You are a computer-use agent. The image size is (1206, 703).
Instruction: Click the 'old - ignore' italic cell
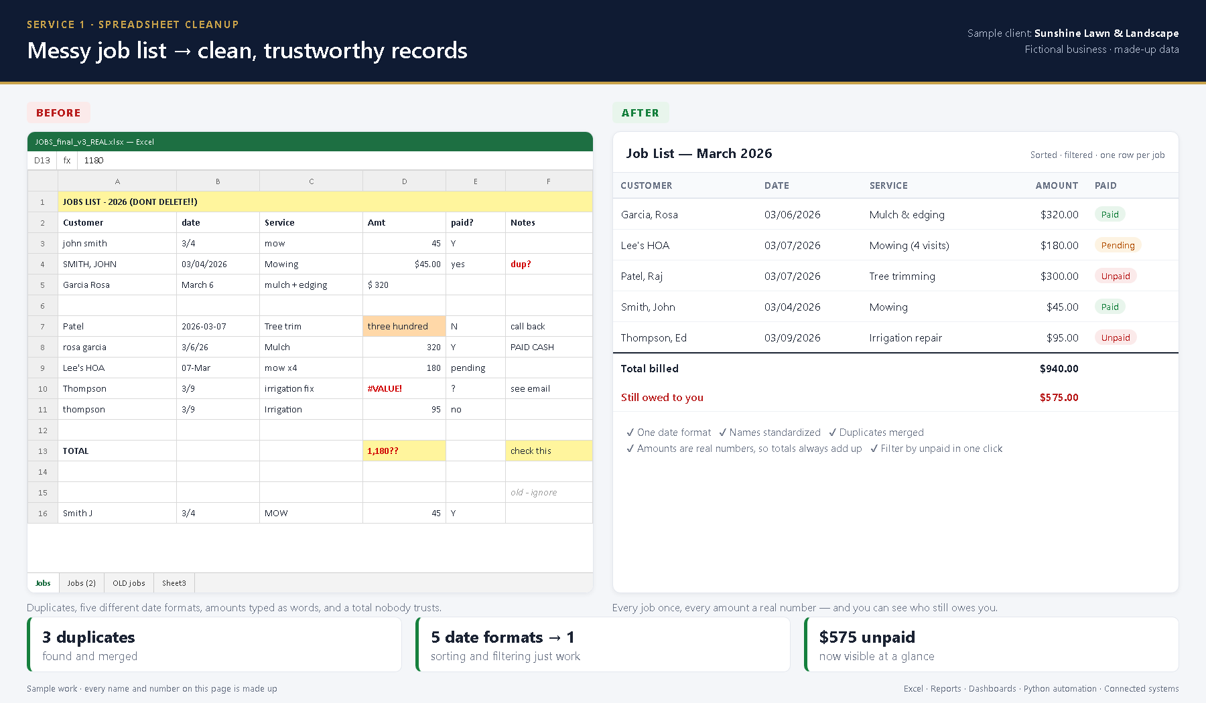point(549,493)
